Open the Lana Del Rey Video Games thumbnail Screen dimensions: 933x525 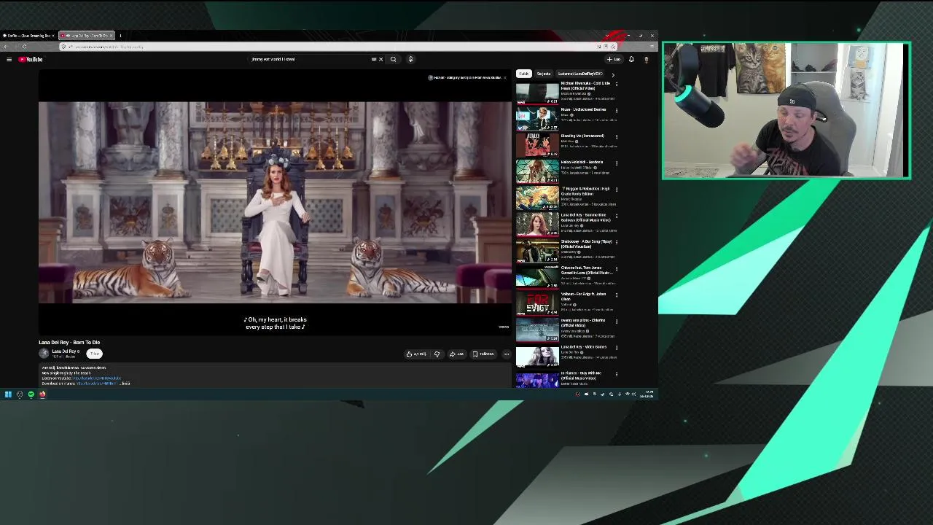tap(537, 356)
